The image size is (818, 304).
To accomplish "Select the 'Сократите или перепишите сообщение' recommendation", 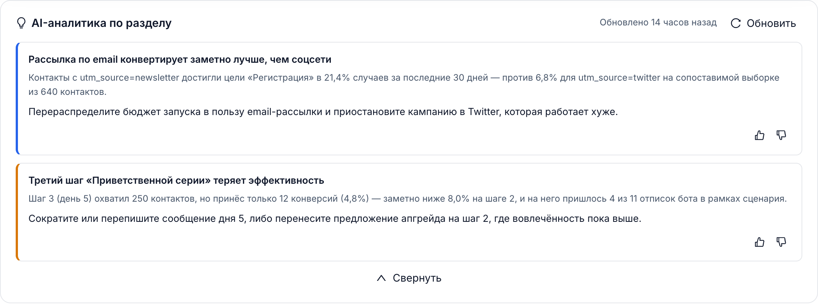I will pos(335,218).
